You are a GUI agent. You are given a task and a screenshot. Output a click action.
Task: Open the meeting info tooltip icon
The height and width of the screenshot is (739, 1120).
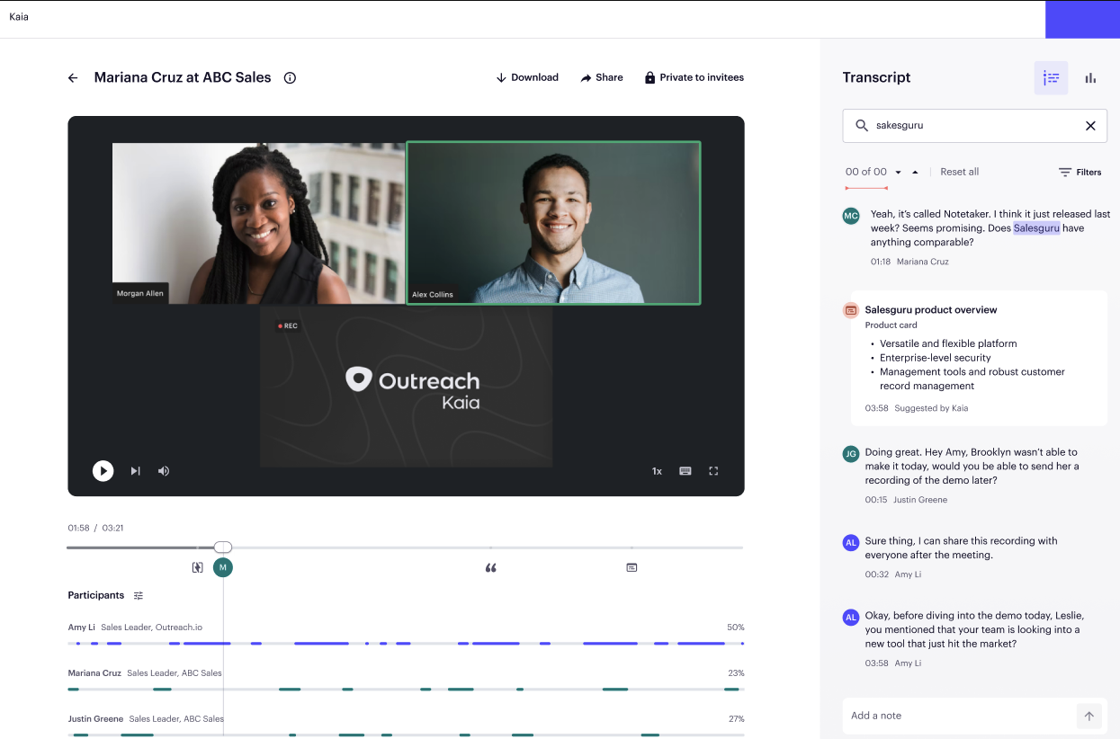289,77
